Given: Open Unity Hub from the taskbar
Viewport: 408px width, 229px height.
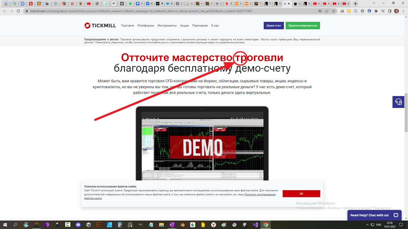Looking at the screenshot, I should [89, 225].
